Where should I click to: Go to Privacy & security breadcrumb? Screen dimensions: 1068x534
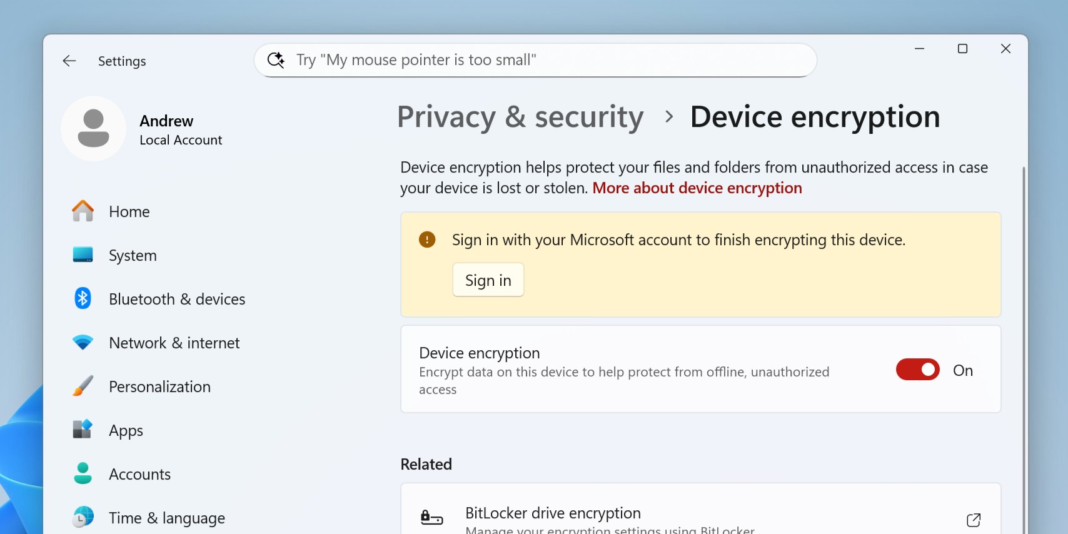[520, 117]
